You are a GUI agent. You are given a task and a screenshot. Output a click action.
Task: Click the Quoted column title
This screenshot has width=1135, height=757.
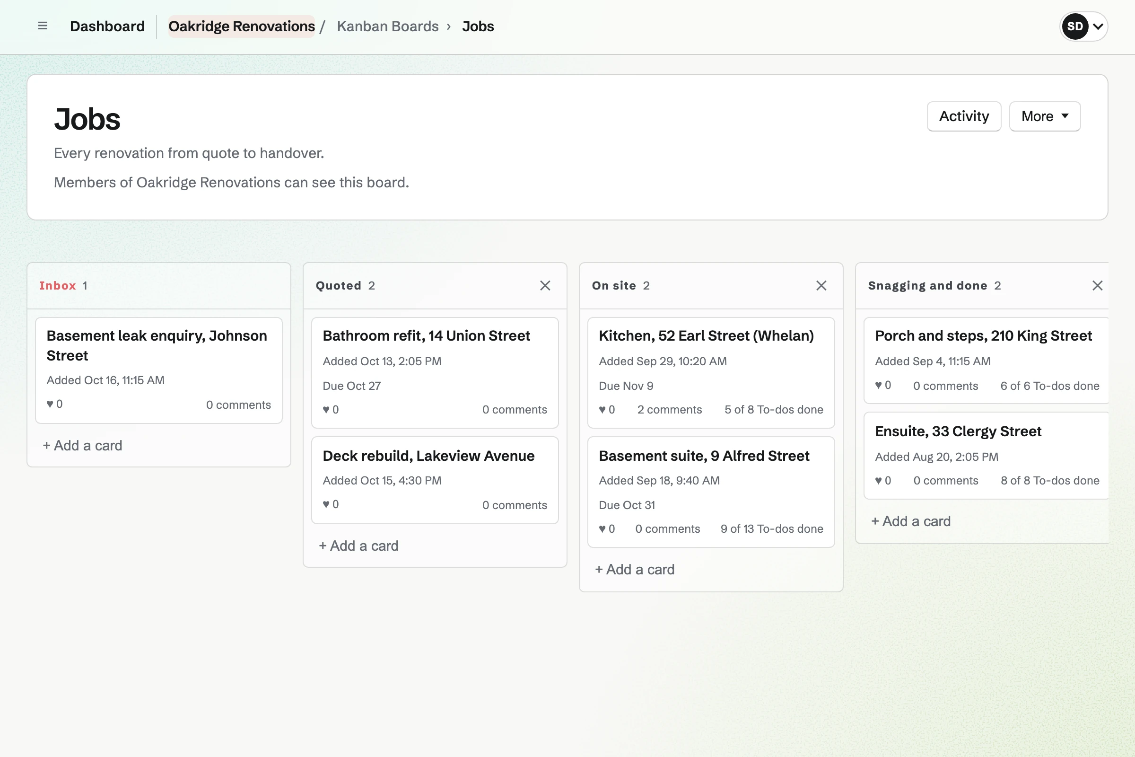pyautogui.click(x=338, y=286)
